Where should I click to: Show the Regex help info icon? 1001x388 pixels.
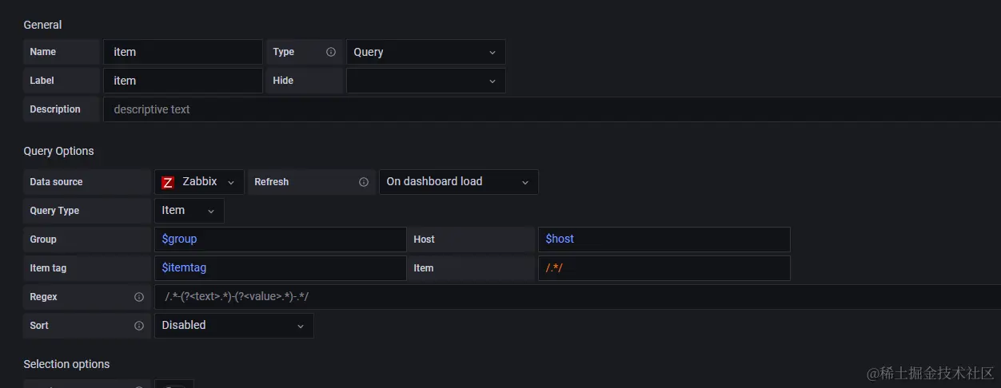[x=139, y=297]
